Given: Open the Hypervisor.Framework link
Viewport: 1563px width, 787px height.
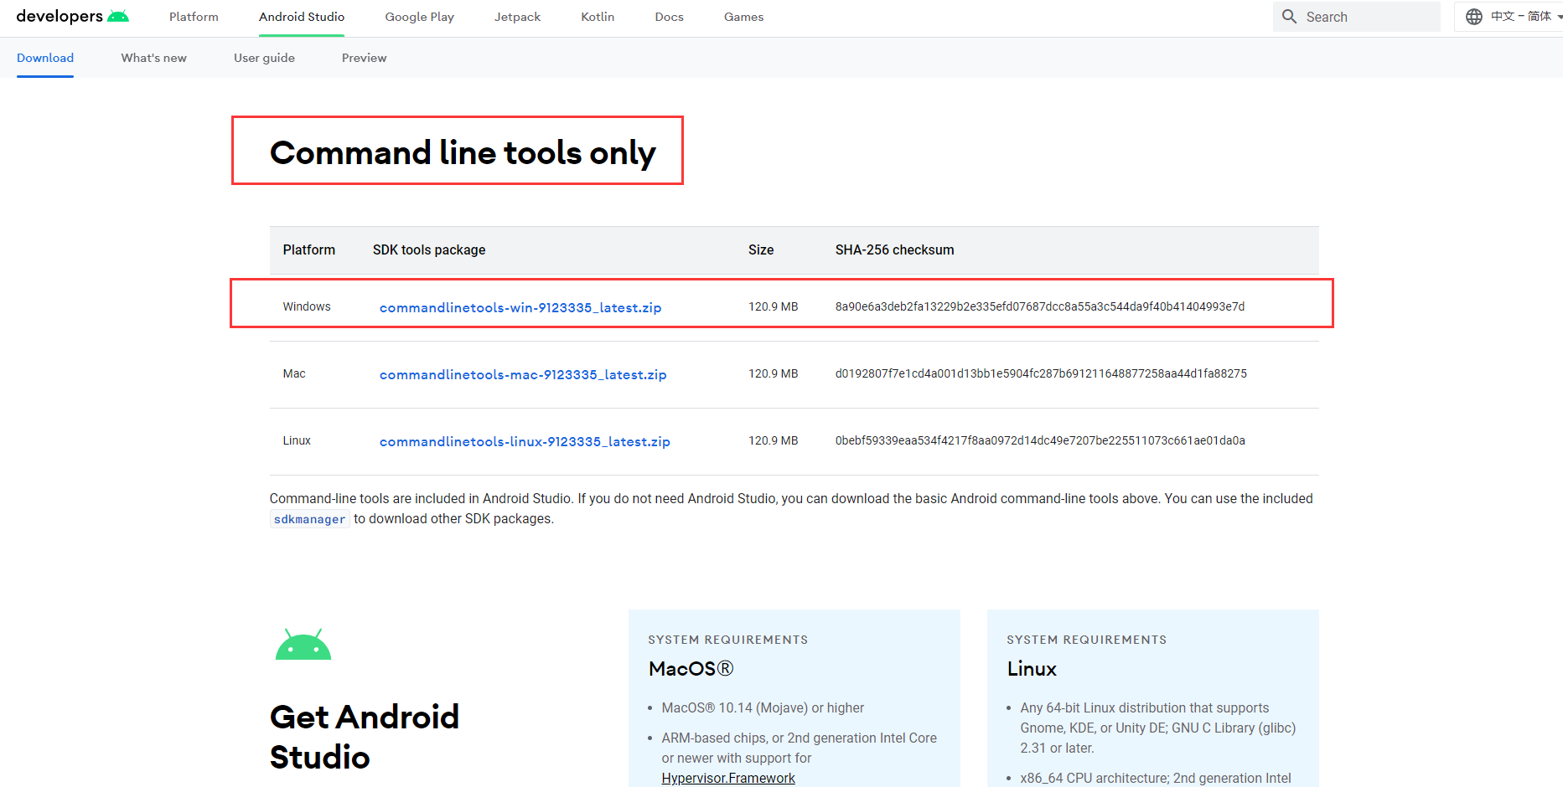Looking at the screenshot, I should [x=728, y=778].
